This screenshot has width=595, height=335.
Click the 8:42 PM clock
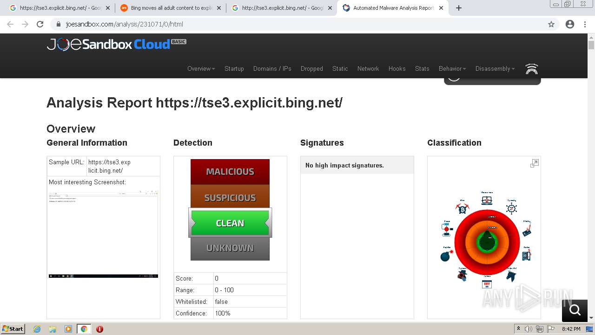571,329
